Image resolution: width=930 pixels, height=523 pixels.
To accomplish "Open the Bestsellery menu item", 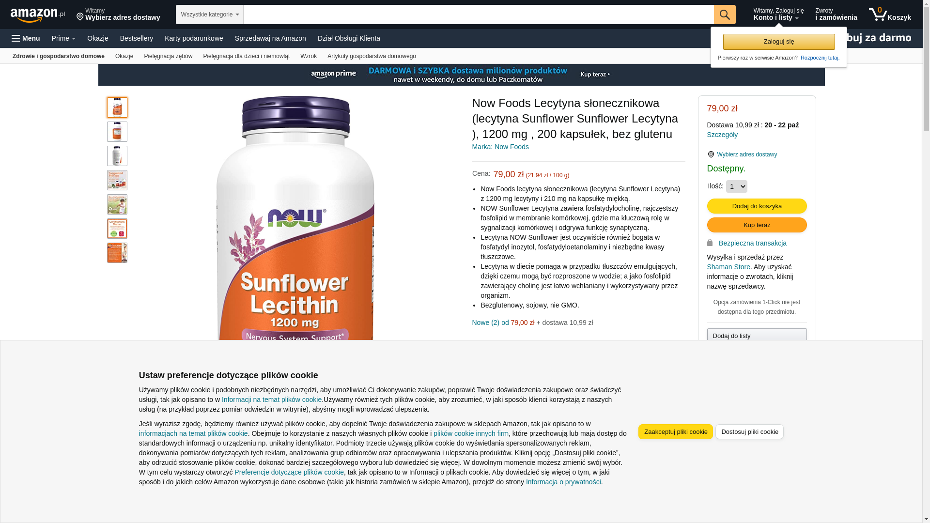I will tap(137, 38).
